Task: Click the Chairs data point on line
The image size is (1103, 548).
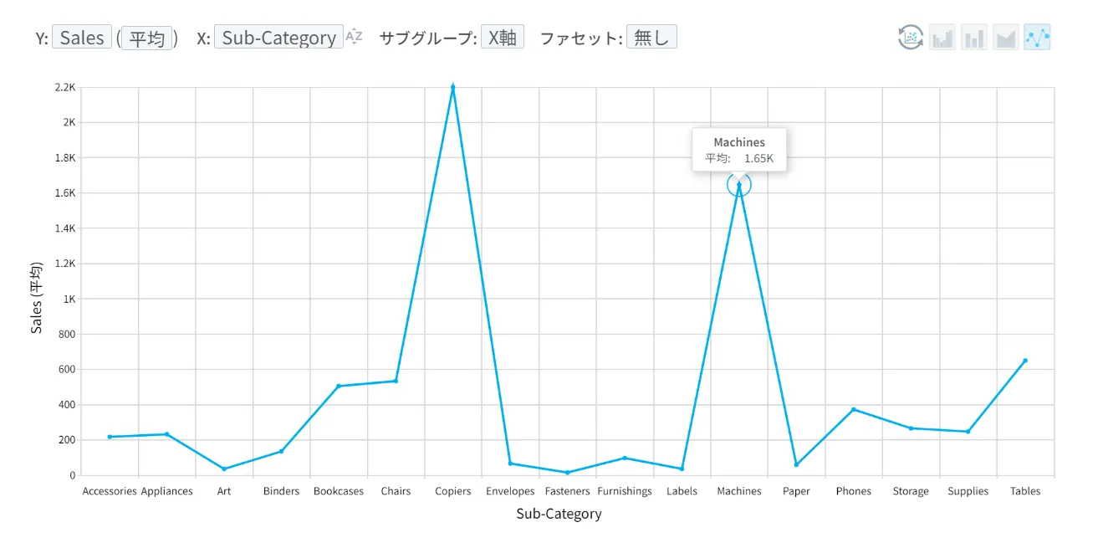Action: [396, 381]
